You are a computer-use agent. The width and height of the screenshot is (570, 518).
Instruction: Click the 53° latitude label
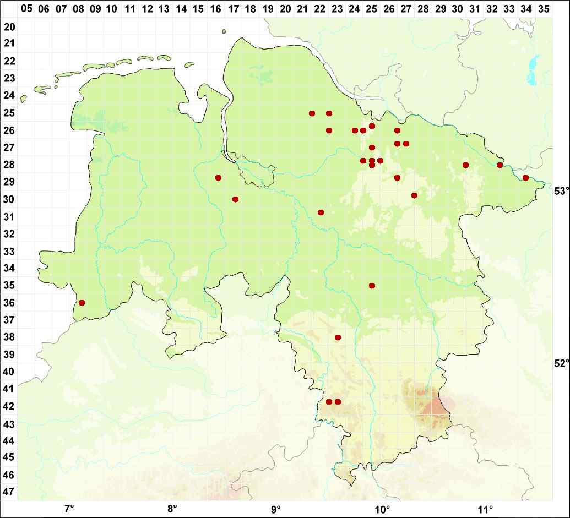[x=561, y=191]
